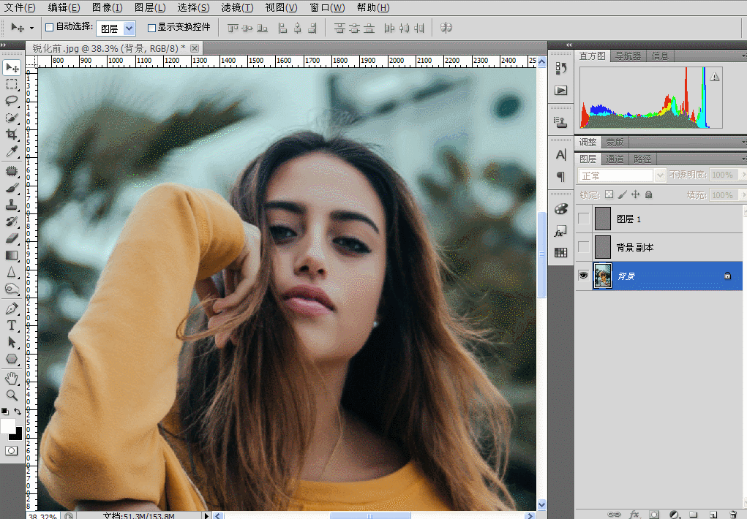The height and width of the screenshot is (519, 747).
Task: Delete layer with trash icon
Action: point(733,514)
